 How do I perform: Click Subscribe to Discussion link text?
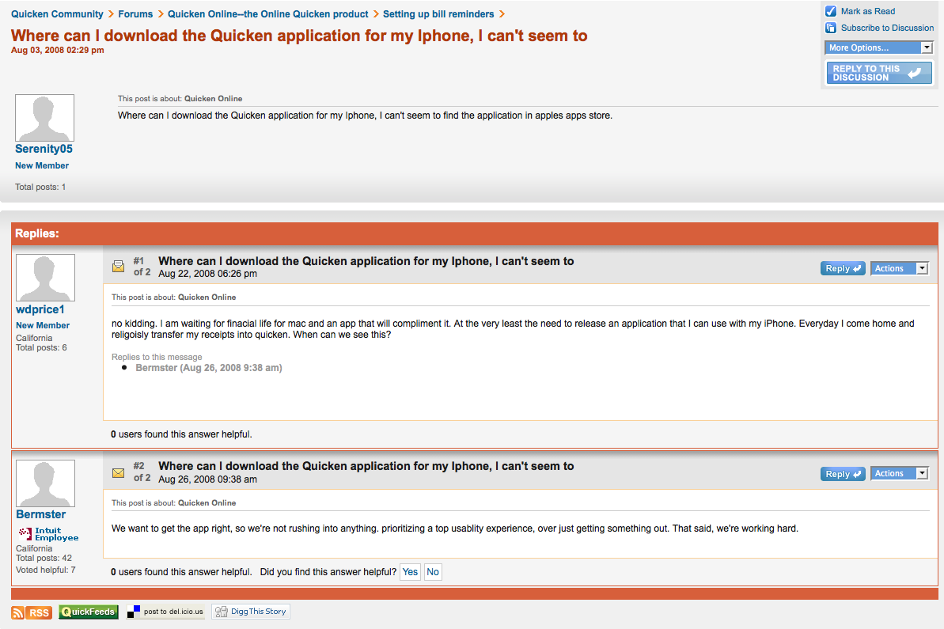887,28
